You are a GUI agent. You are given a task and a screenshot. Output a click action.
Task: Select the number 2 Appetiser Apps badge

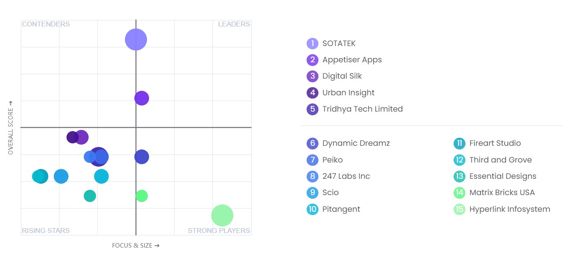click(312, 60)
